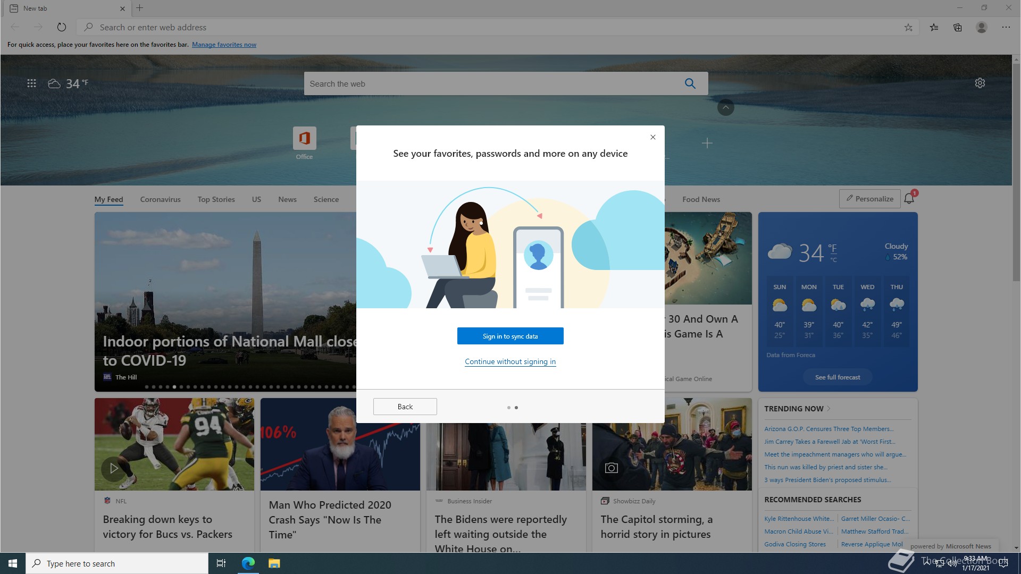
Task: Open National Mall COVID-19 headline story
Action: (x=229, y=351)
